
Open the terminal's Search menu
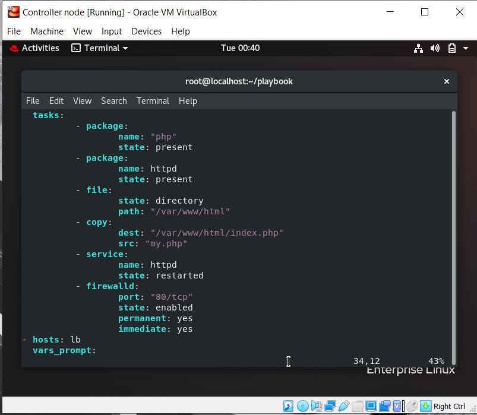click(x=114, y=101)
